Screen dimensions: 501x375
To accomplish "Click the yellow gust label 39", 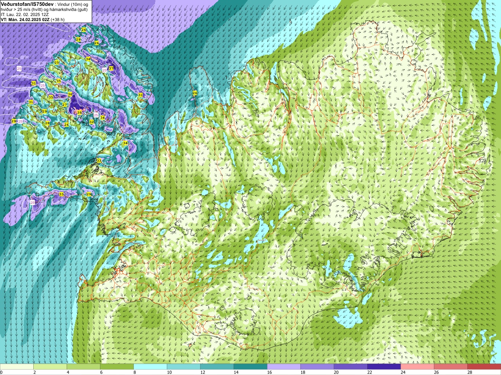I will (x=79, y=112).
